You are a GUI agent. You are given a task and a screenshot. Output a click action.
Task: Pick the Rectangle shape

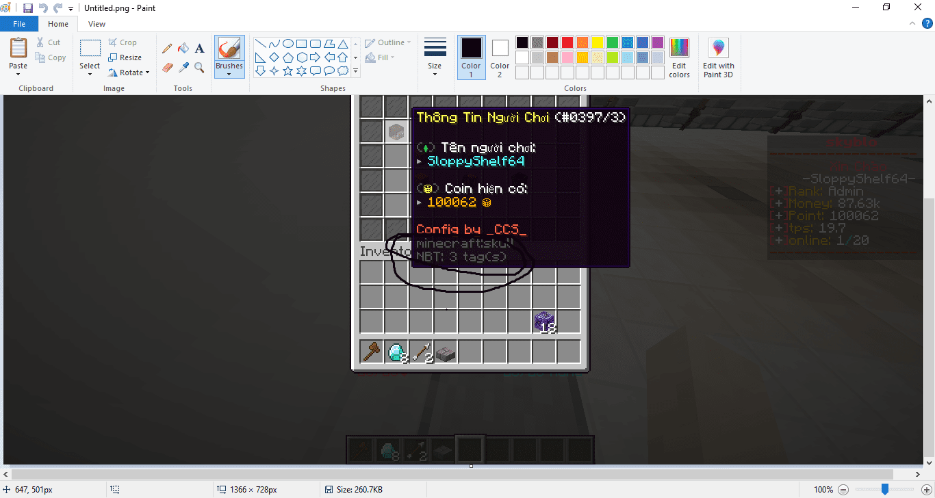302,43
